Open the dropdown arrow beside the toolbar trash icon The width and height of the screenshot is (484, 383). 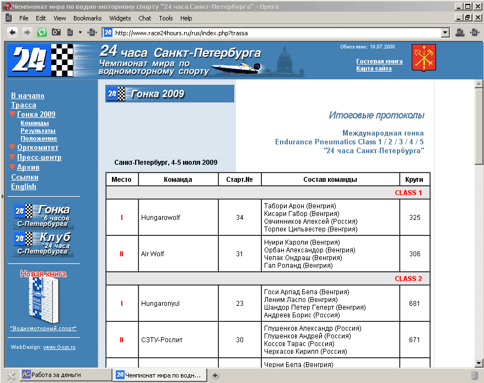click(x=80, y=32)
